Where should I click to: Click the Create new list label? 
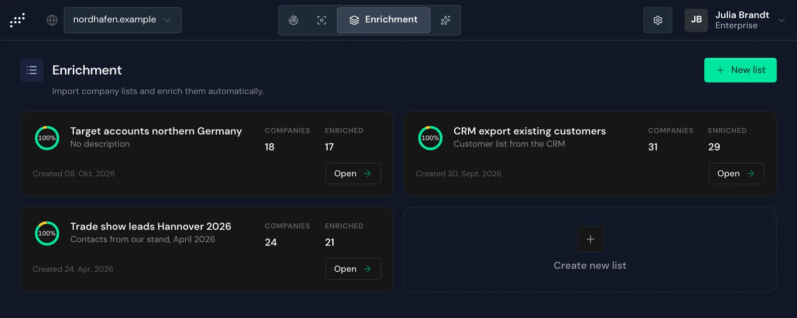tap(590, 265)
